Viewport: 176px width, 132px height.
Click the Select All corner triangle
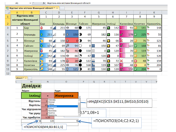[x=8, y=12]
